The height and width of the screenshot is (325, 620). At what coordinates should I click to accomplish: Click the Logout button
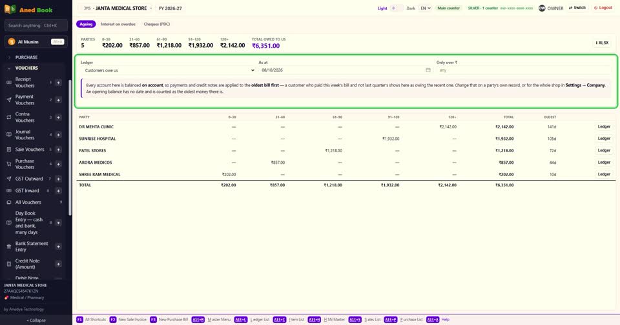(x=603, y=8)
